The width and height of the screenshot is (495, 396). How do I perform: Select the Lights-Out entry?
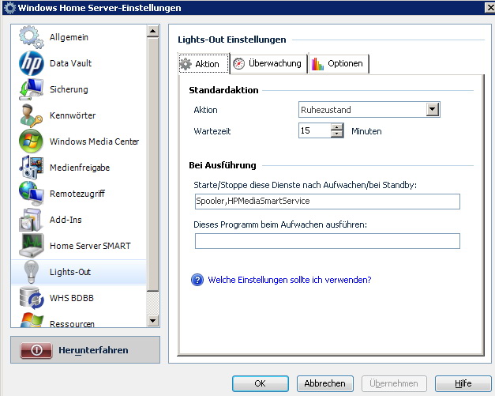click(79, 272)
